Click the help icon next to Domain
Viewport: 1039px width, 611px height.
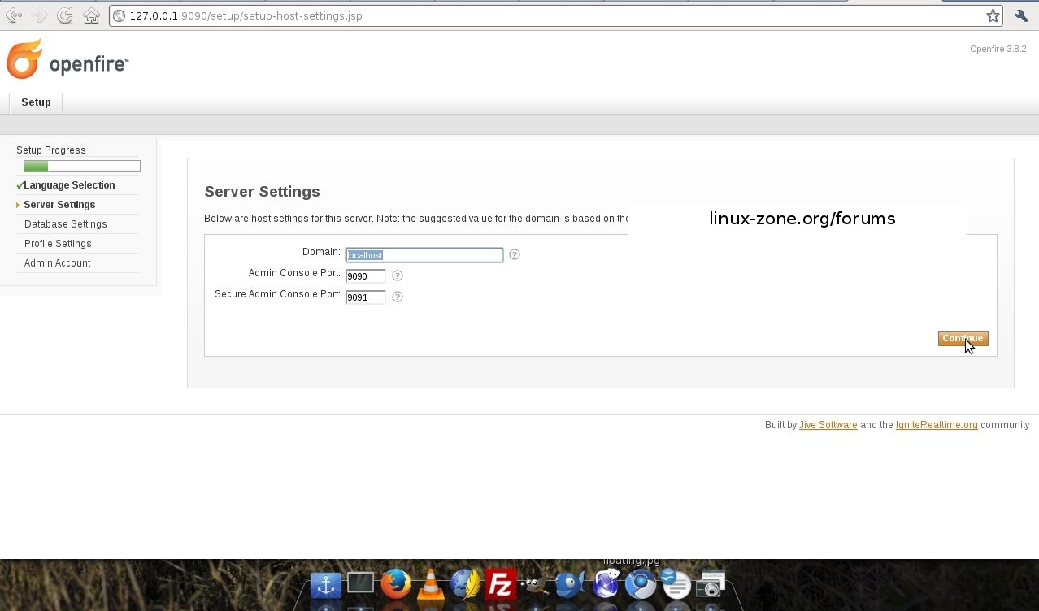point(514,254)
